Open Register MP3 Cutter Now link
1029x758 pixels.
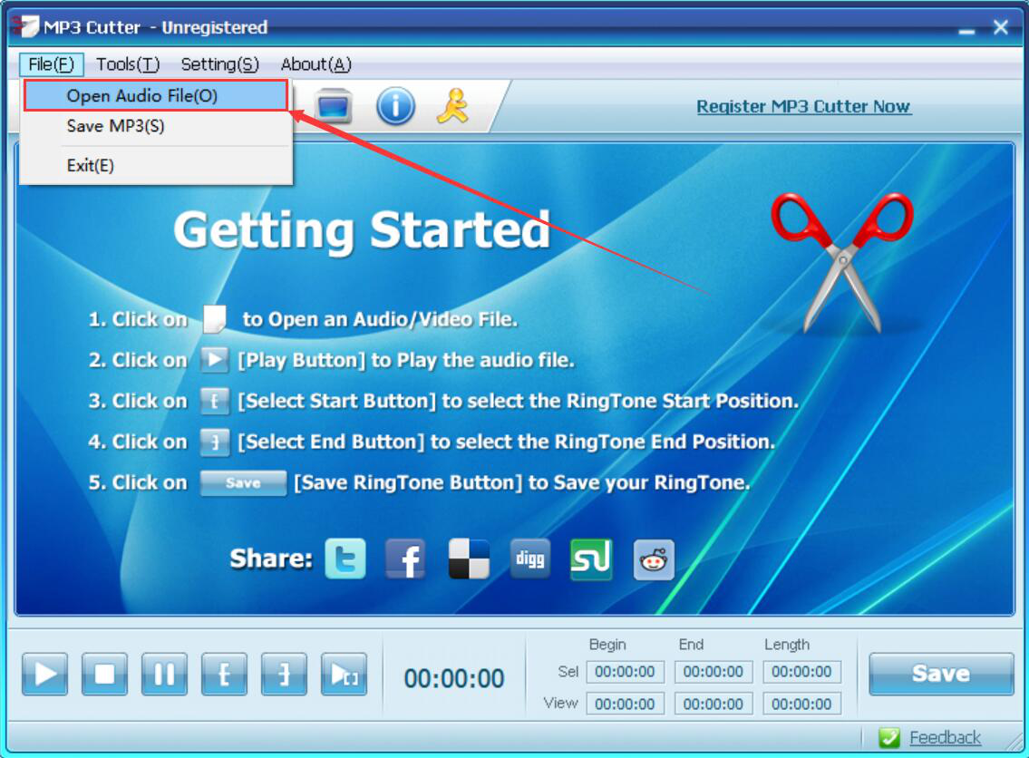click(x=803, y=106)
